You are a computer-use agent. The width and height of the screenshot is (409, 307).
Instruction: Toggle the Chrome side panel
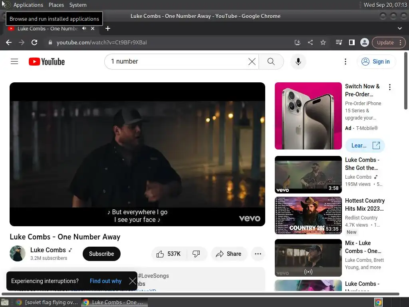pos(352,42)
